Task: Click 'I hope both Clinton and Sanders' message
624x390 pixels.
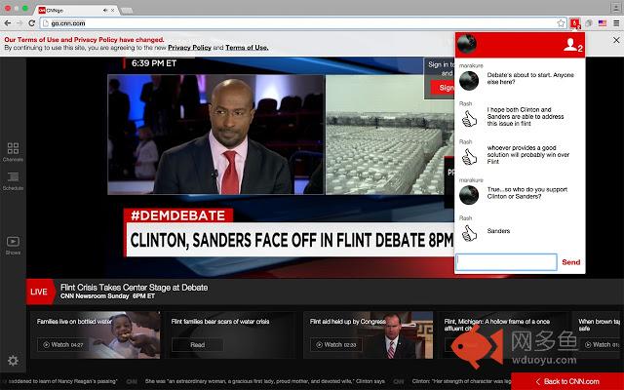Action: pos(526,116)
